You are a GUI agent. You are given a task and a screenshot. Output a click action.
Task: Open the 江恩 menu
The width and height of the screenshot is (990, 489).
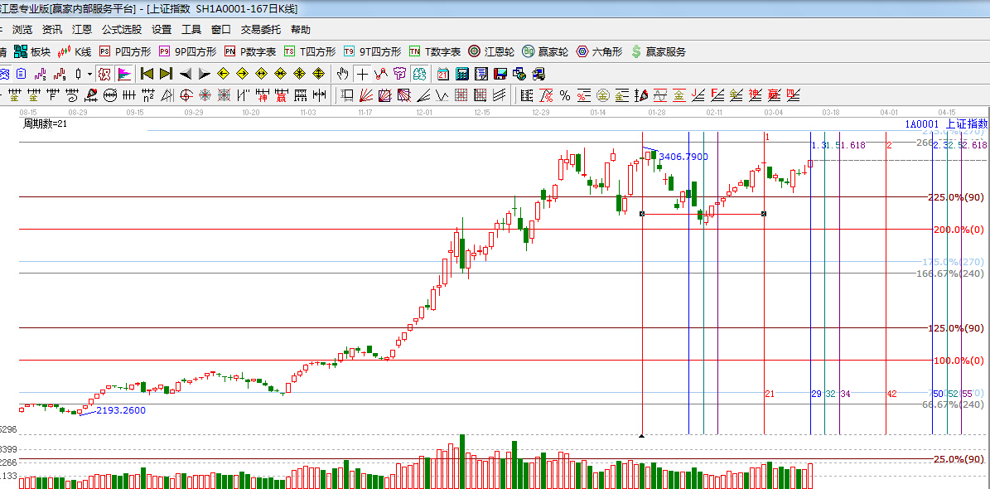tap(82, 30)
